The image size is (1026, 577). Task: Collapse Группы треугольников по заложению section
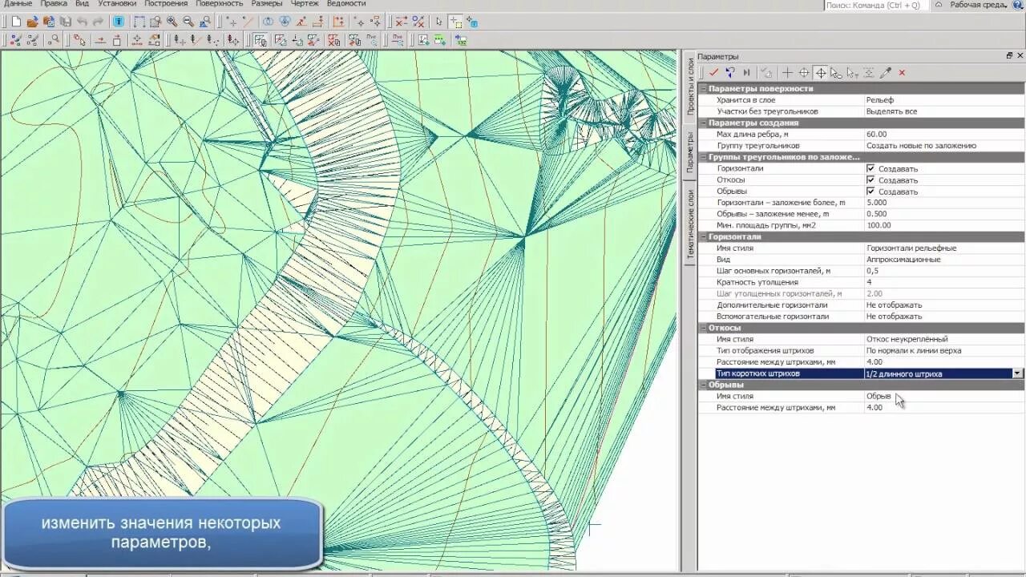(x=703, y=157)
